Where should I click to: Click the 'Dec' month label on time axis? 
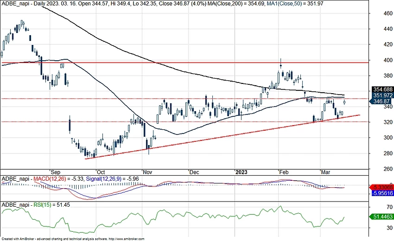194,172
